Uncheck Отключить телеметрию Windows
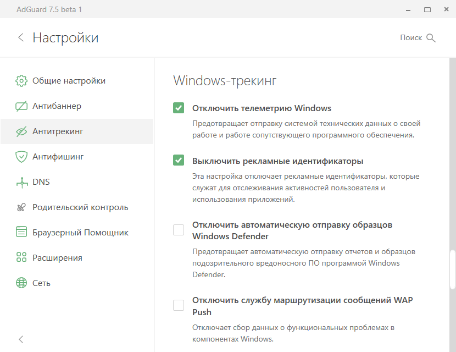456x352 pixels. (x=179, y=108)
